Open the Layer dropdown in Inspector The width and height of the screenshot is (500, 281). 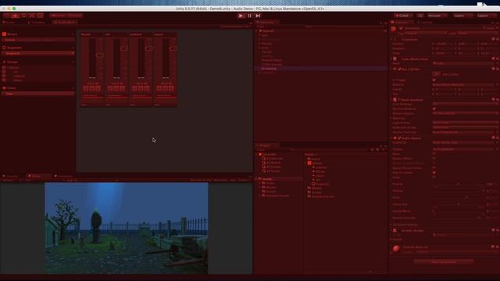click(x=477, y=33)
